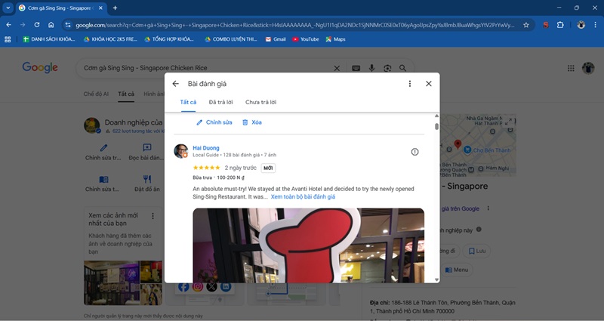The image size is (604, 321).
Task: Open the Chrome Extensions puzzle icon
Action: (560, 25)
